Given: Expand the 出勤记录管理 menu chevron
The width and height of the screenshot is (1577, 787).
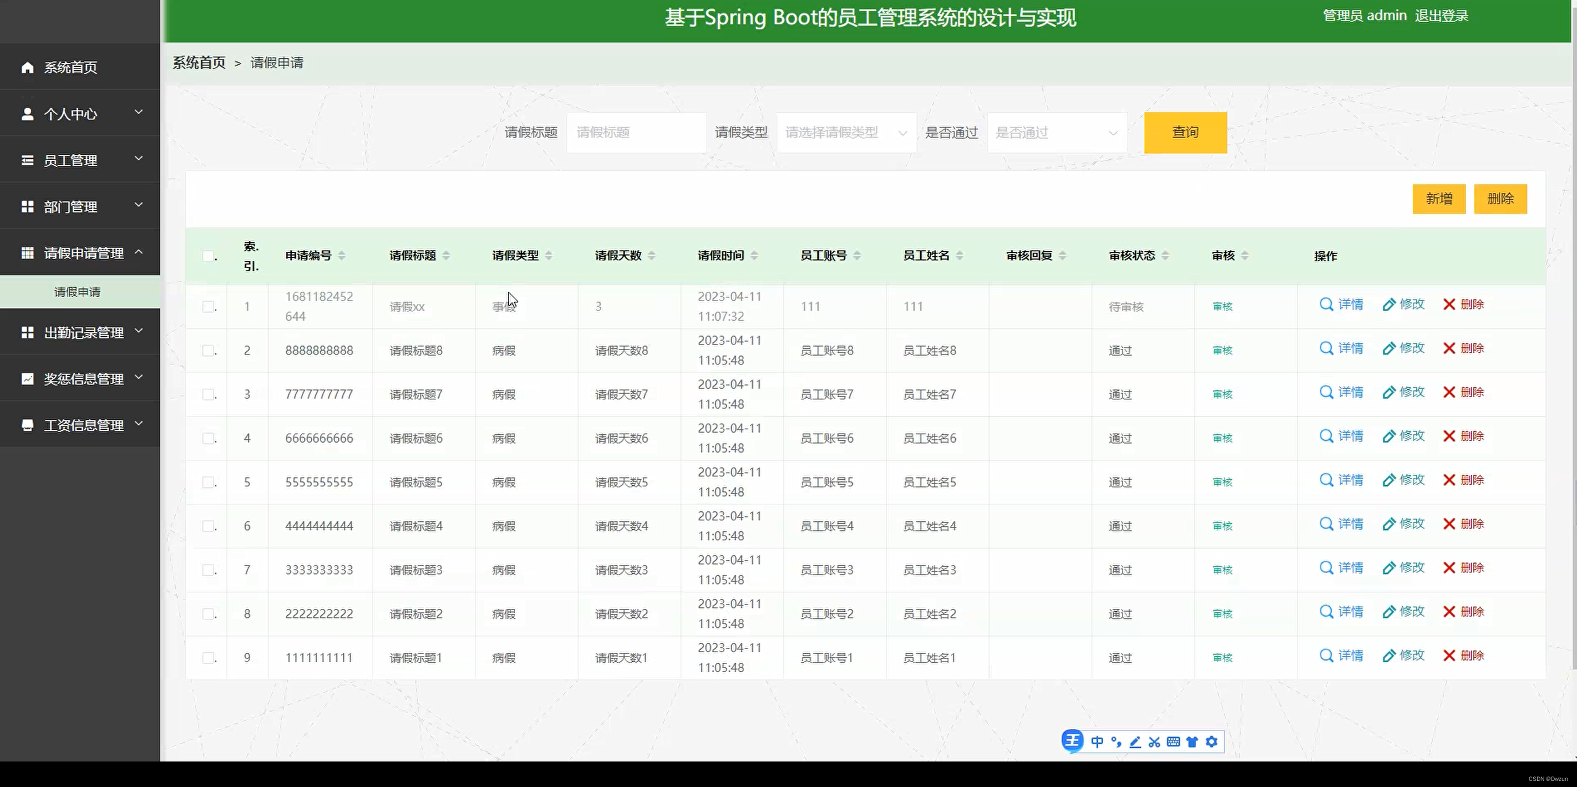Looking at the screenshot, I should point(139,331).
